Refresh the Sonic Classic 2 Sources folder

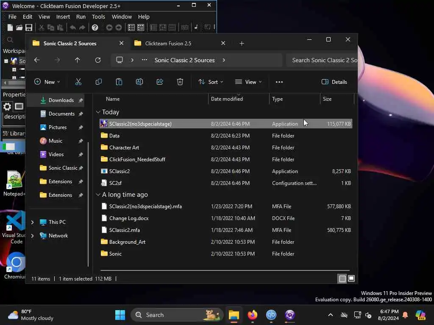coord(98,60)
